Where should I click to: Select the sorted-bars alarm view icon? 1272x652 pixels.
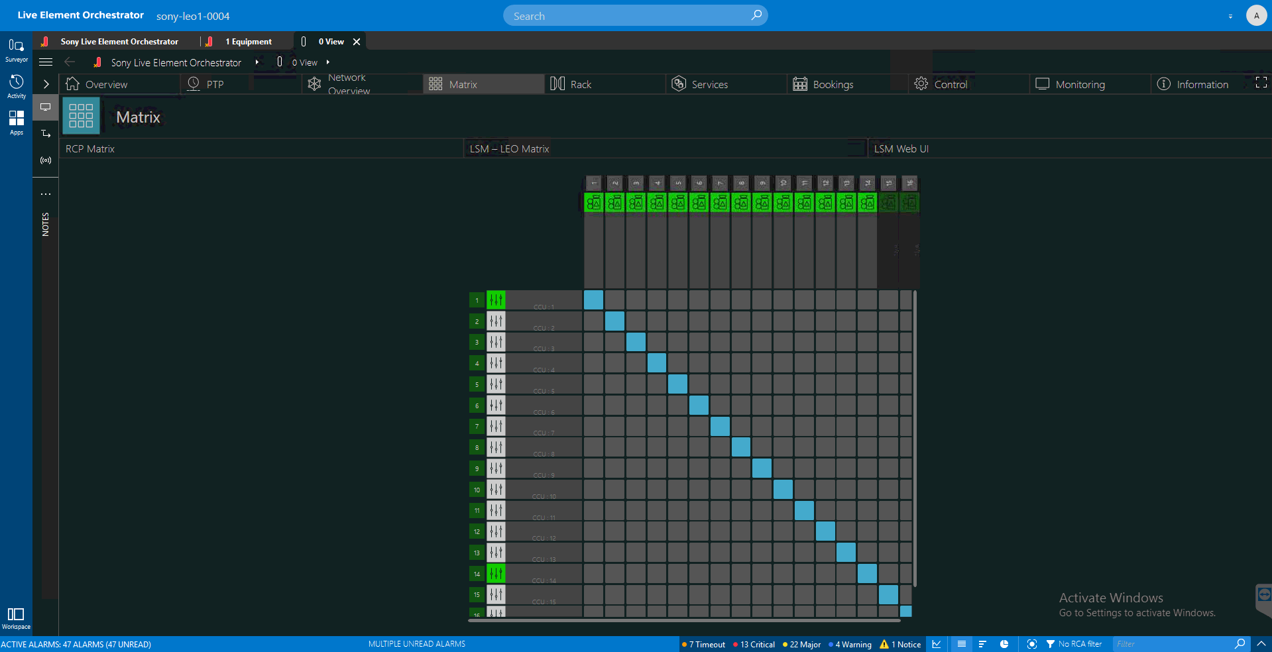coord(982,644)
